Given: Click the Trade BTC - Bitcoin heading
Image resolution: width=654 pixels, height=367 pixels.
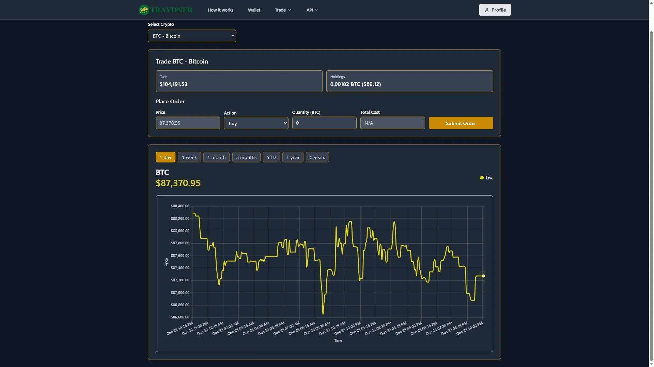Looking at the screenshot, I should [182, 62].
